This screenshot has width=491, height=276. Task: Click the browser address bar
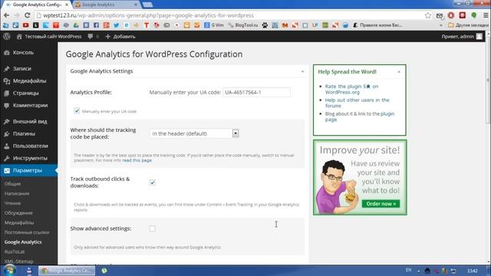pyautogui.click(x=232, y=15)
